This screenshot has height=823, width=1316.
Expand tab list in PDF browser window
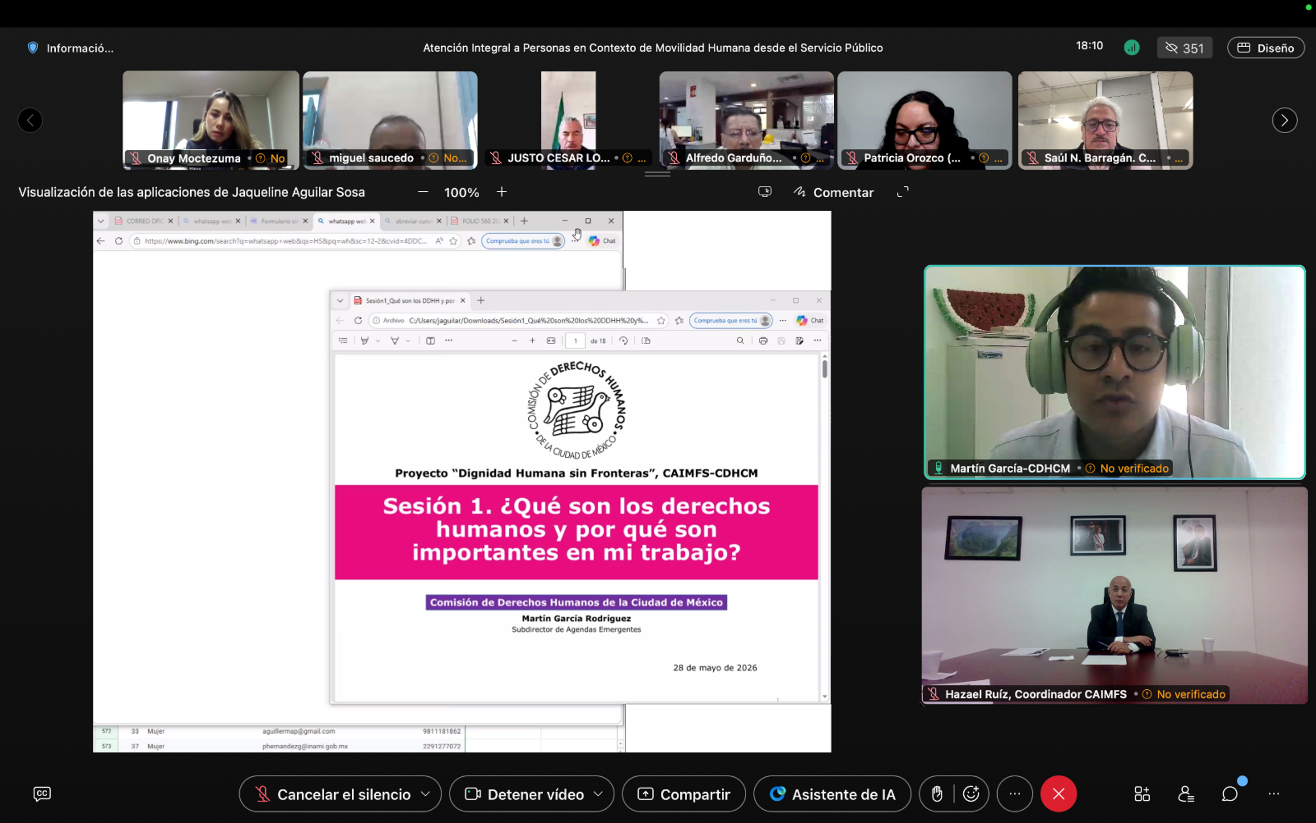[340, 301]
